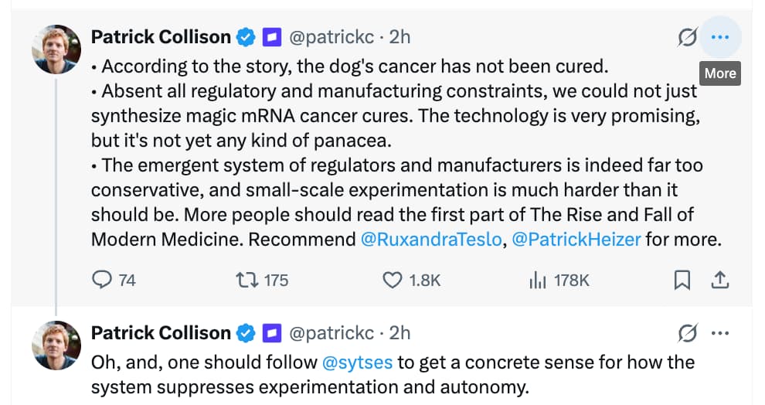
Task: Open the @PatrickHeizer profile mention
Action: point(576,239)
